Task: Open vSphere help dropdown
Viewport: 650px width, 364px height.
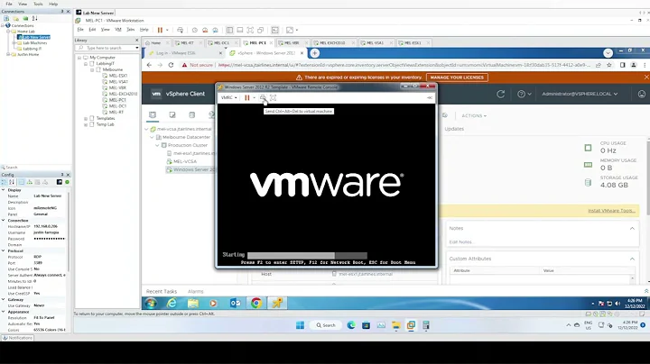Action: click(x=524, y=94)
